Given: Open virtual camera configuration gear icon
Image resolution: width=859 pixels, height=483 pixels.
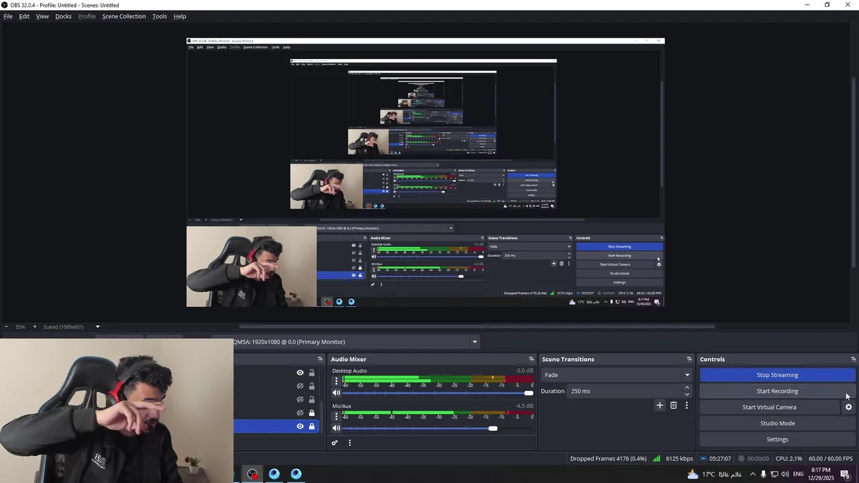Looking at the screenshot, I should pyautogui.click(x=848, y=407).
